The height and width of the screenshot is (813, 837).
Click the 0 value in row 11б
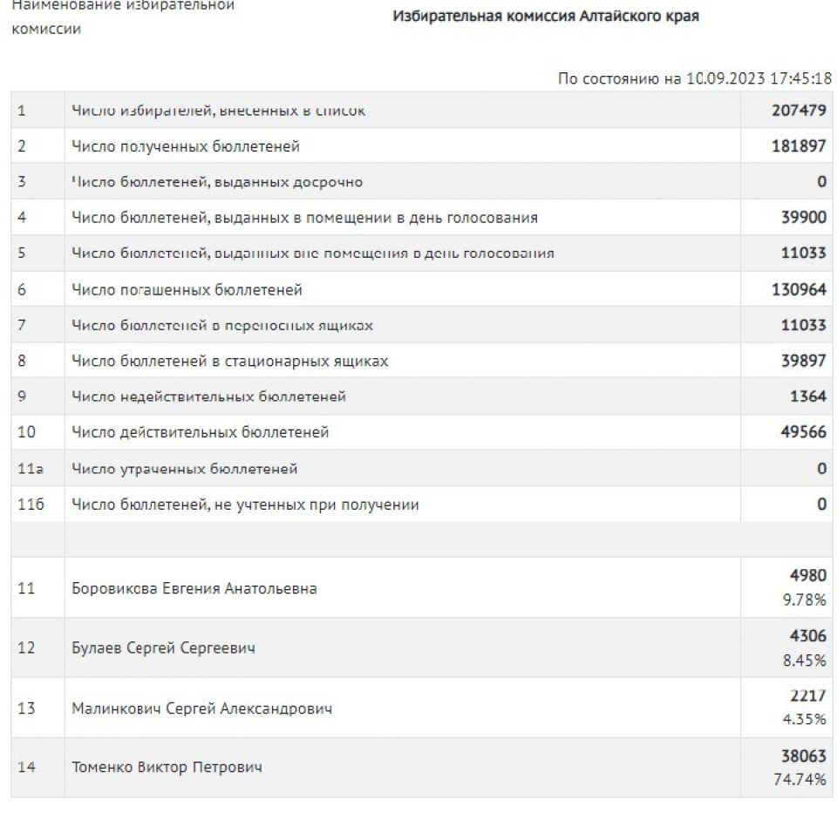coord(821,505)
